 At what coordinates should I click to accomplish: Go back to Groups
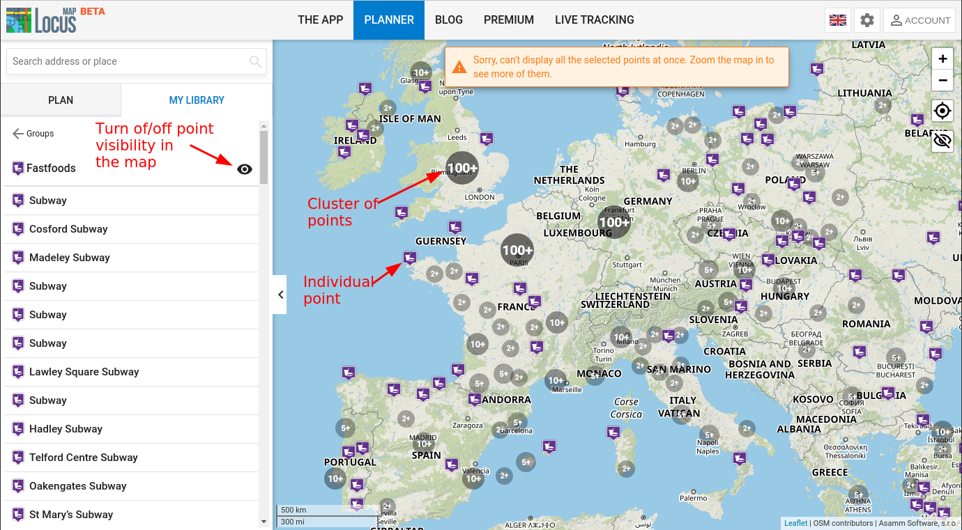(33, 134)
